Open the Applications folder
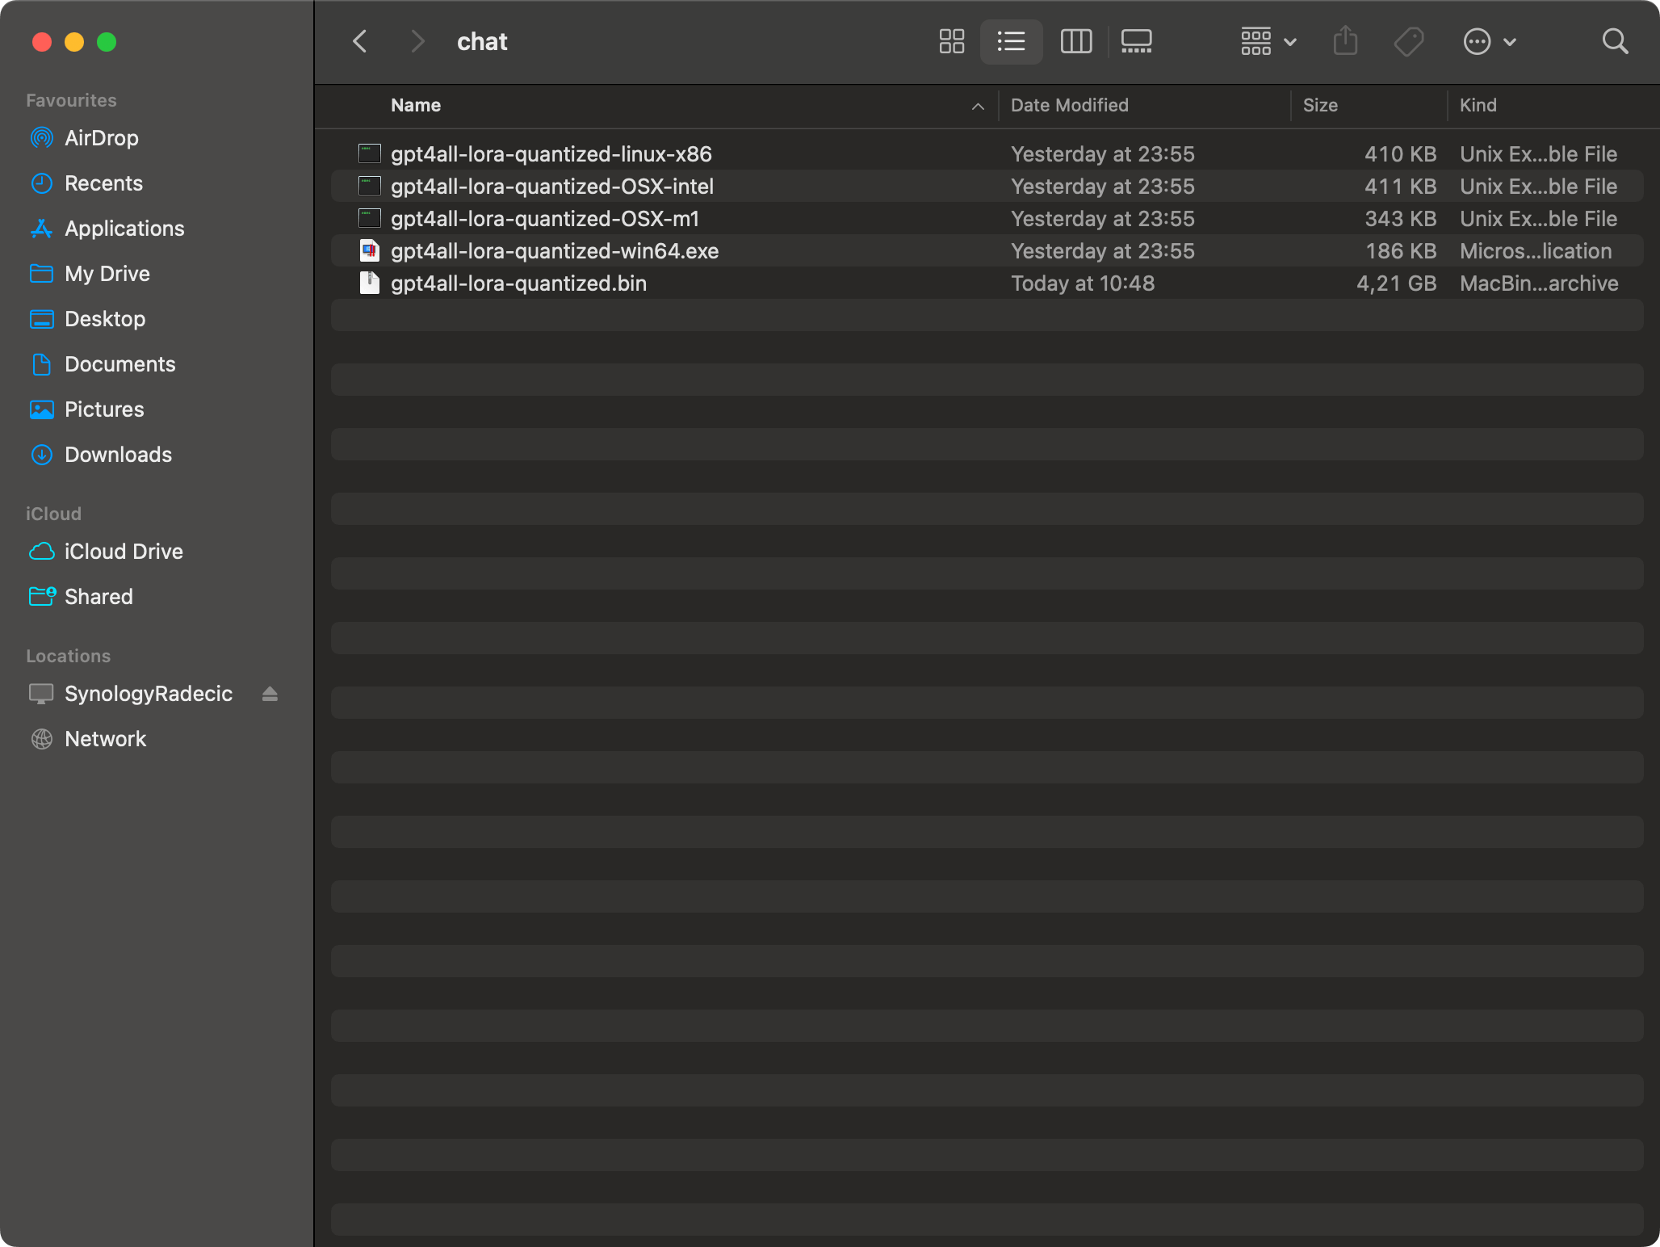 coord(124,229)
